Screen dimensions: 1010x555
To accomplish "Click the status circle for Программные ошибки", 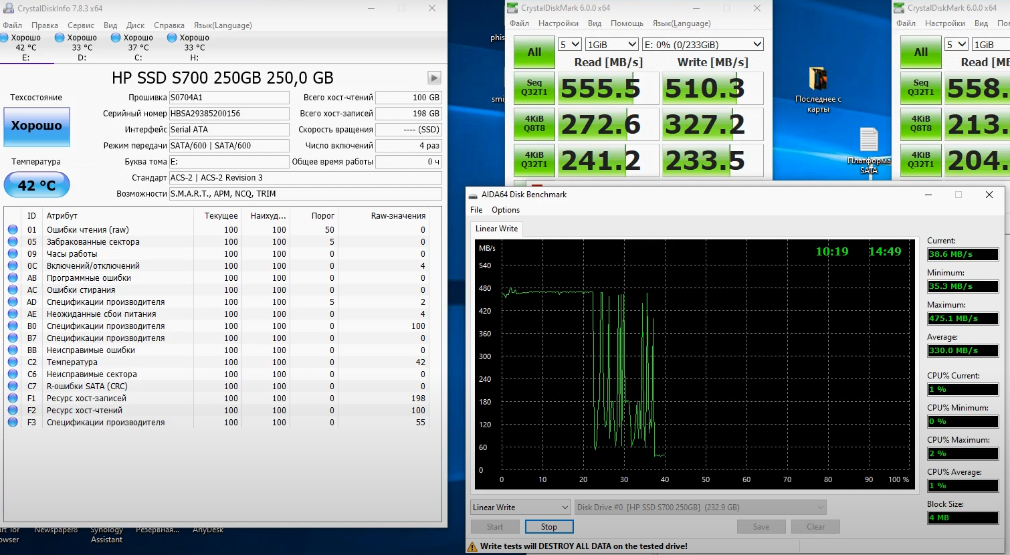I will [13, 277].
